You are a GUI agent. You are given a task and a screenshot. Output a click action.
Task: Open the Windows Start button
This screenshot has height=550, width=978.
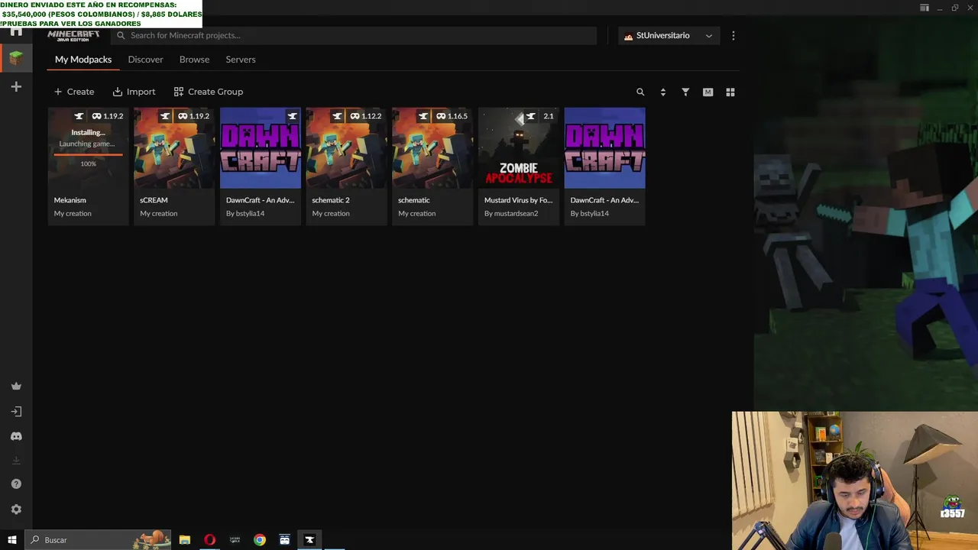(12, 540)
